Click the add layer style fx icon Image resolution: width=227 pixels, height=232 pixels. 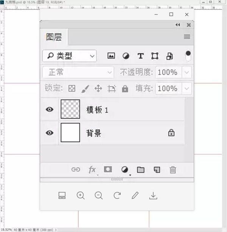tap(92, 170)
